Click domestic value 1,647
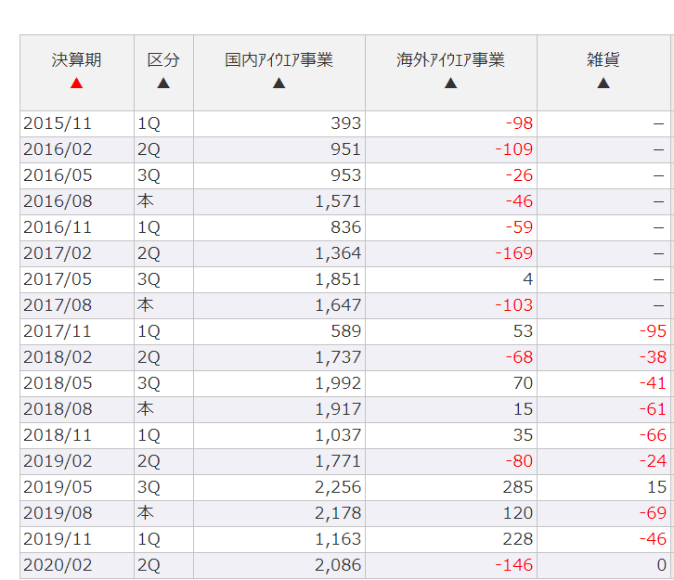The height and width of the screenshot is (580, 674). 338,305
